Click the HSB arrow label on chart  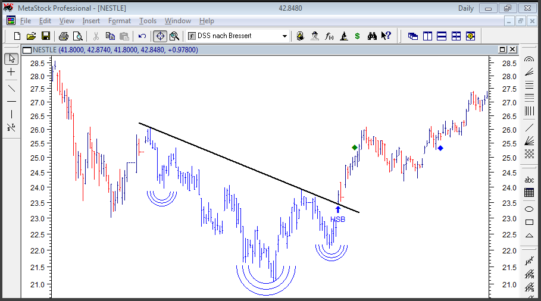(338, 215)
